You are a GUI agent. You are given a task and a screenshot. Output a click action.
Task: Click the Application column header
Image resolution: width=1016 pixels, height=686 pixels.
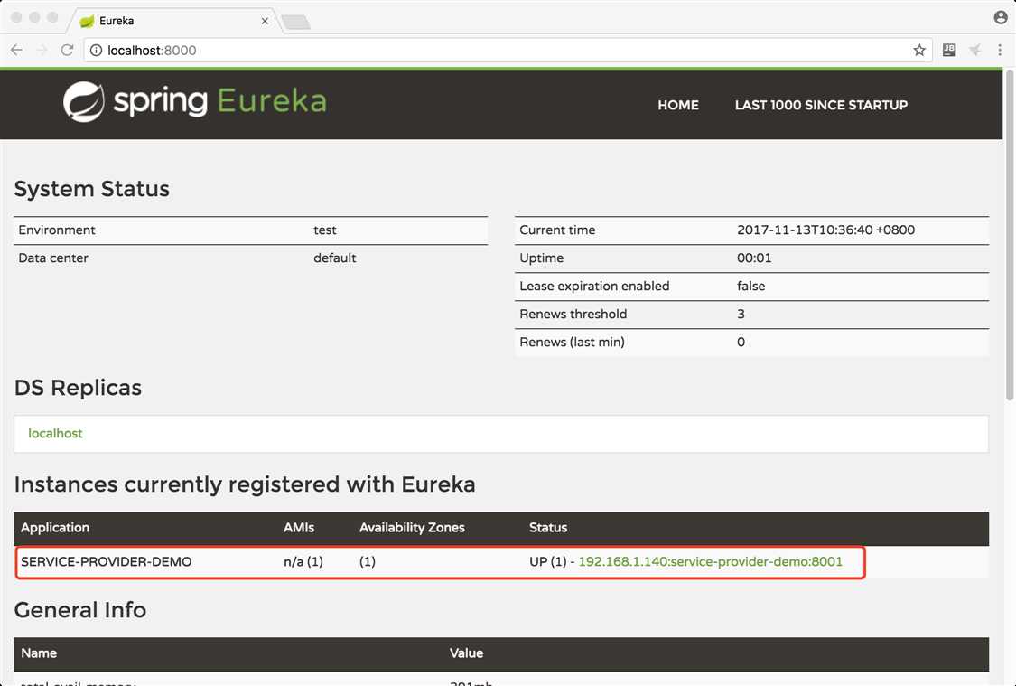tap(55, 528)
